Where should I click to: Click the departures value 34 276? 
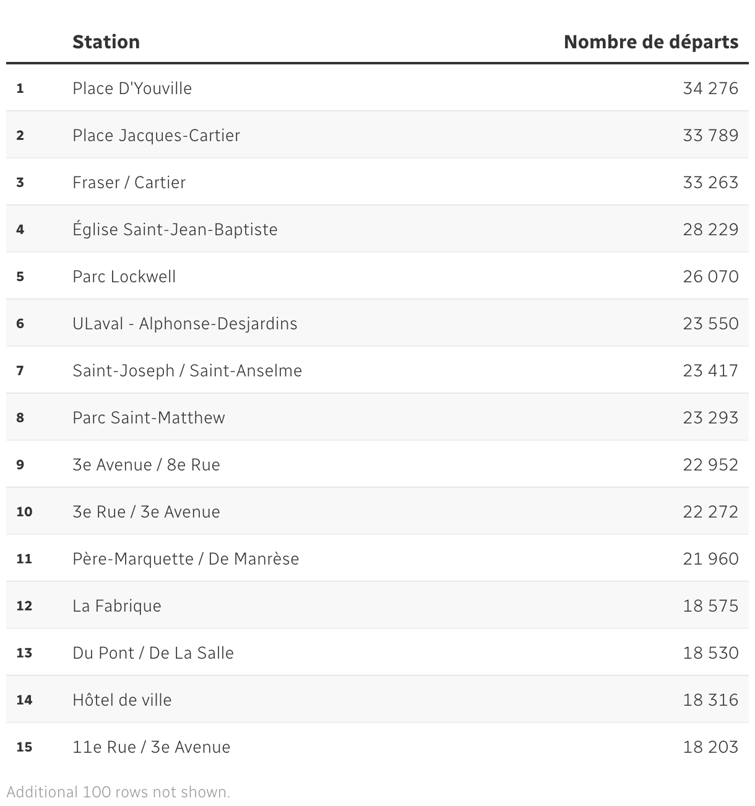point(710,89)
